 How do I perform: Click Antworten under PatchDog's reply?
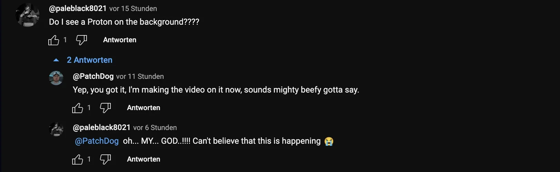(x=144, y=108)
